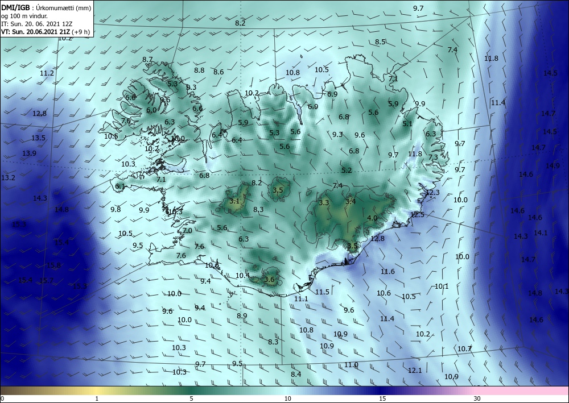Click the map value "13.9"
This screenshot has width=569, height=403.
(29, 153)
